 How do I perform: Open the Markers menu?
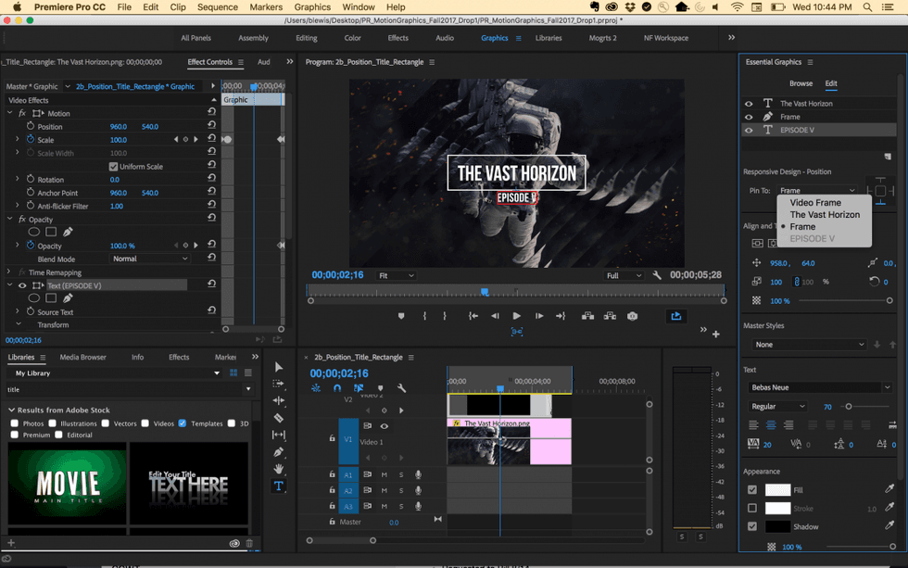(266, 6)
